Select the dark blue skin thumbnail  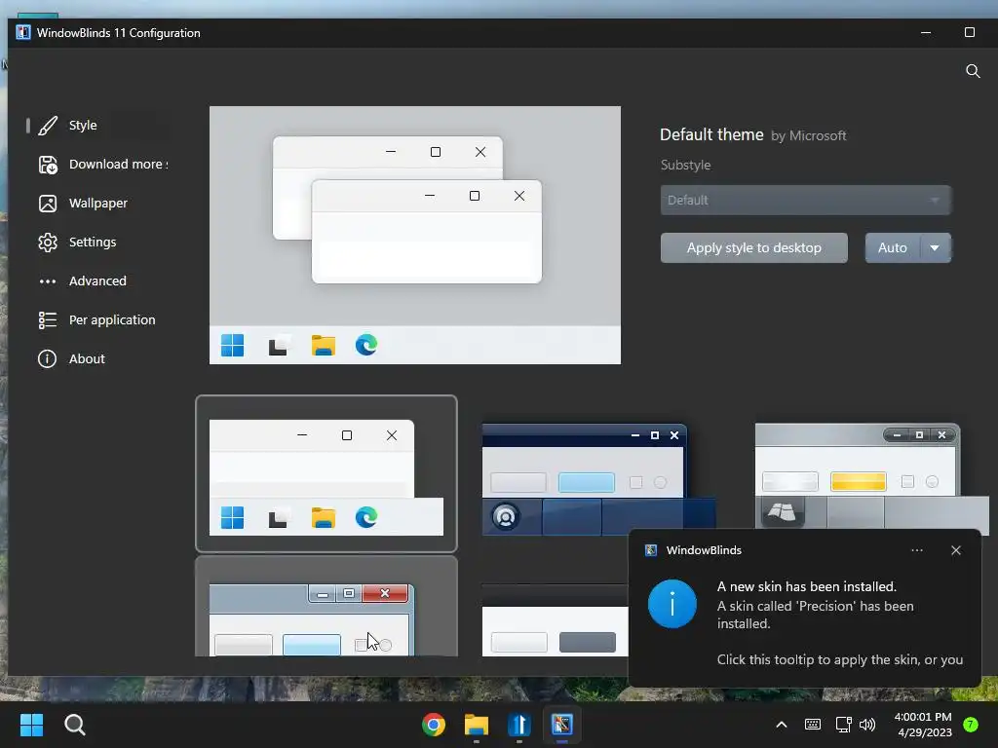click(598, 479)
